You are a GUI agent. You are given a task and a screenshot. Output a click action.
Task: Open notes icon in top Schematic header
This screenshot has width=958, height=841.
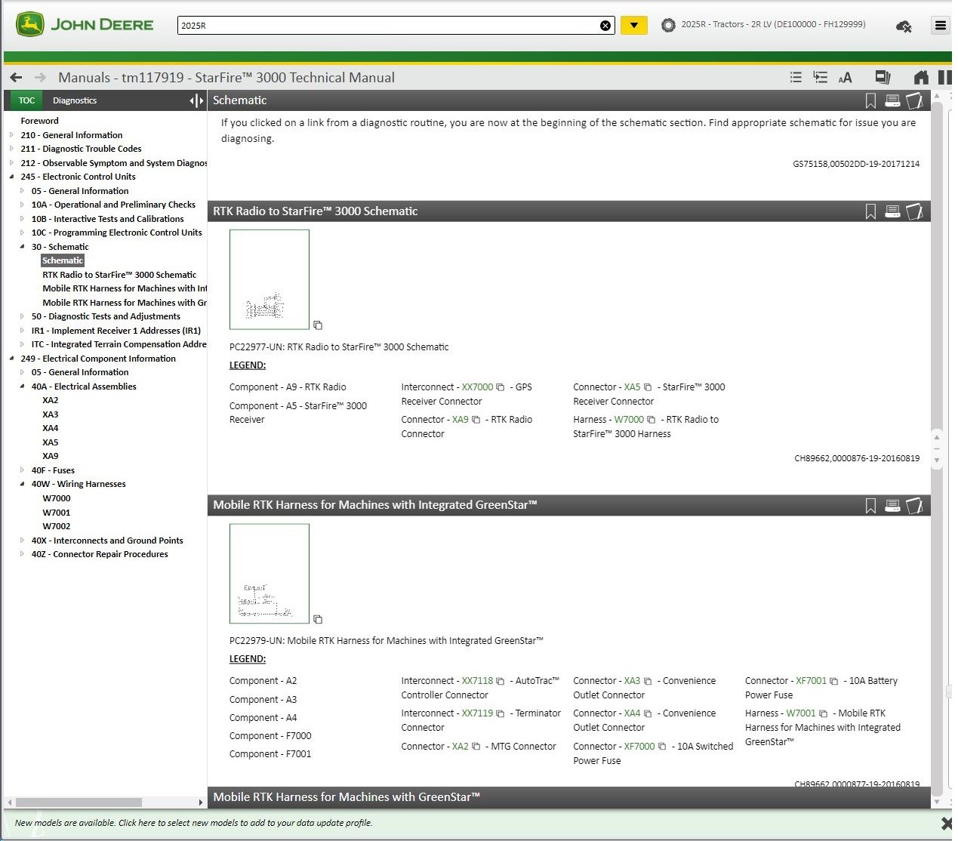(x=914, y=100)
